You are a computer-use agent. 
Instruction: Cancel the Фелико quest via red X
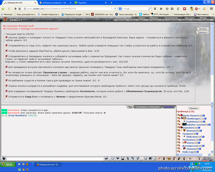pyautogui.click(x=6, y=96)
